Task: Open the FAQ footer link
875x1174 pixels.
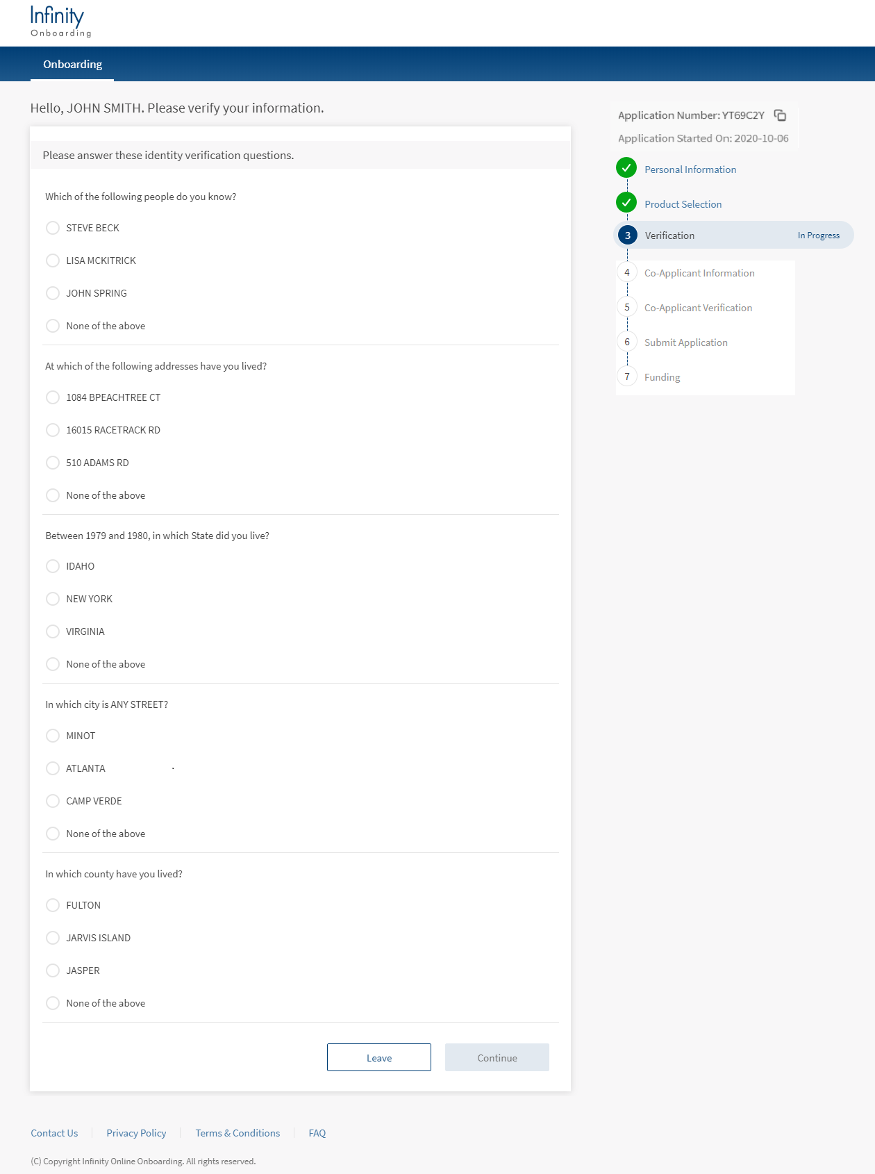Action: (317, 1133)
